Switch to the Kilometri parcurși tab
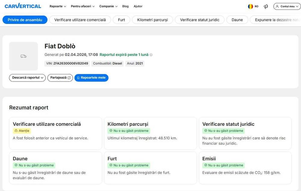 (x=153, y=20)
